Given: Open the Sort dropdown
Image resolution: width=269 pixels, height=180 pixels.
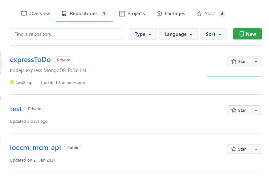Looking at the screenshot, I should (x=213, y=34).
